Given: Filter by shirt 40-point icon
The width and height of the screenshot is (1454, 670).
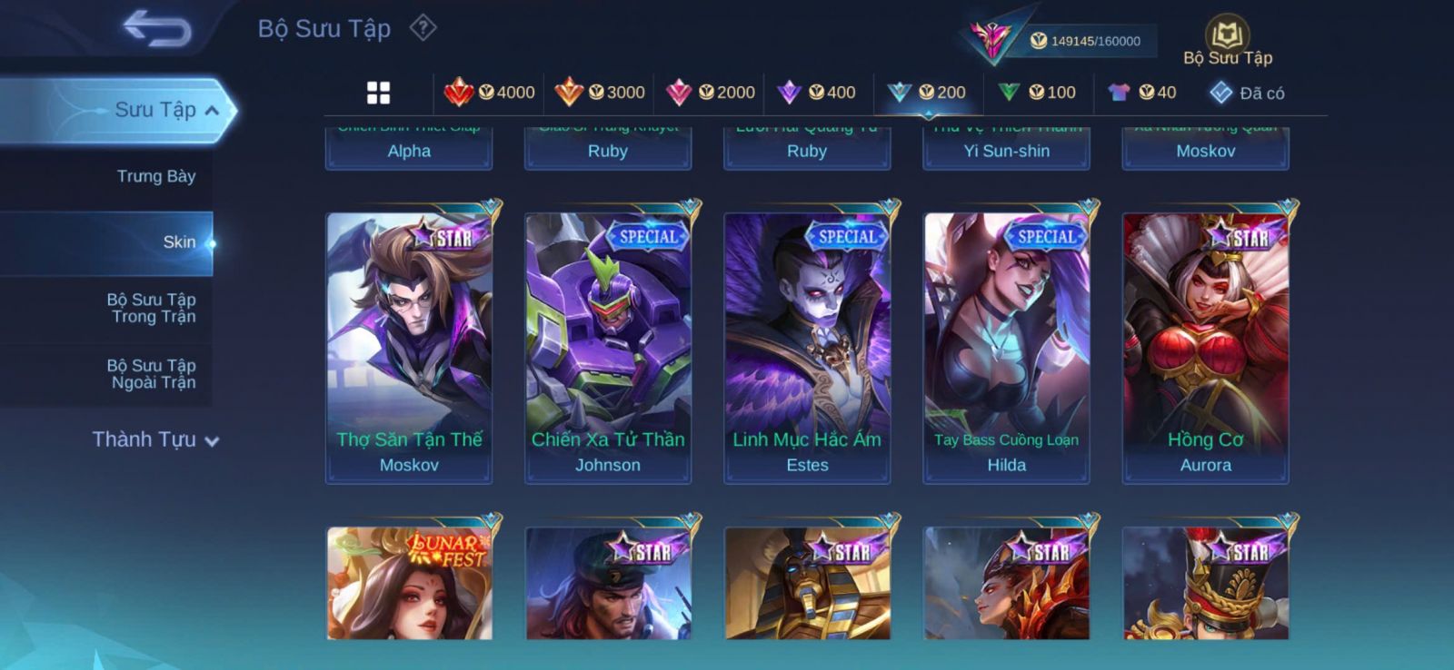Looking at the screenshot, I should (x=1142, y=92).
